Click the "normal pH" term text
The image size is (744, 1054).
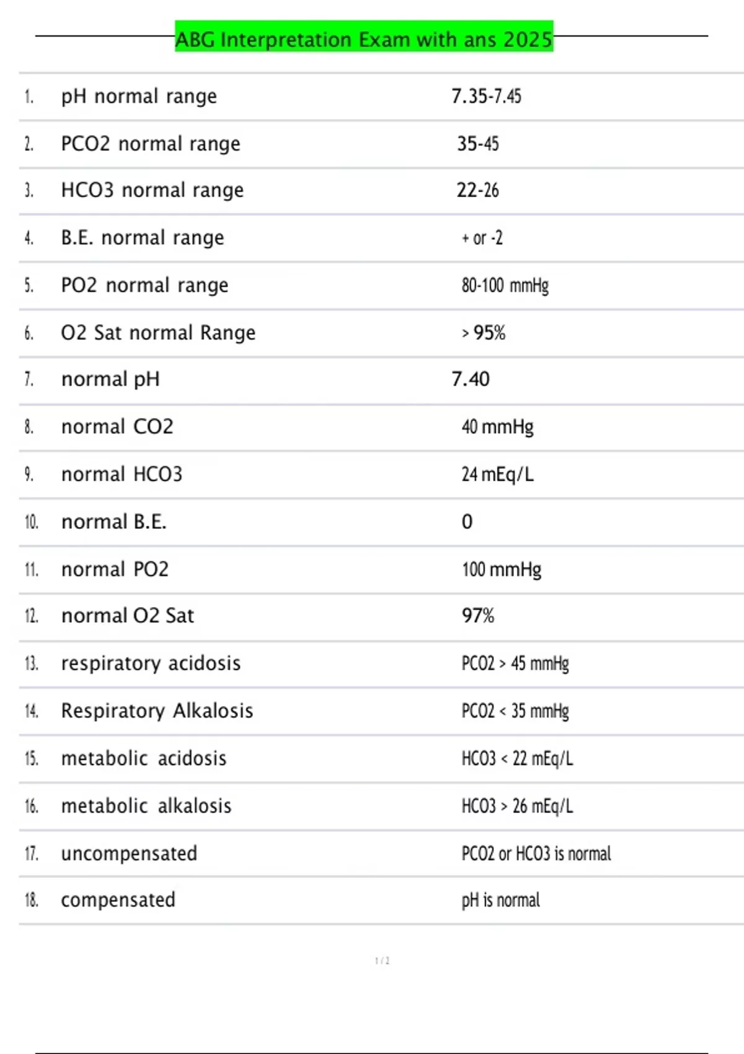click(110, 379)
